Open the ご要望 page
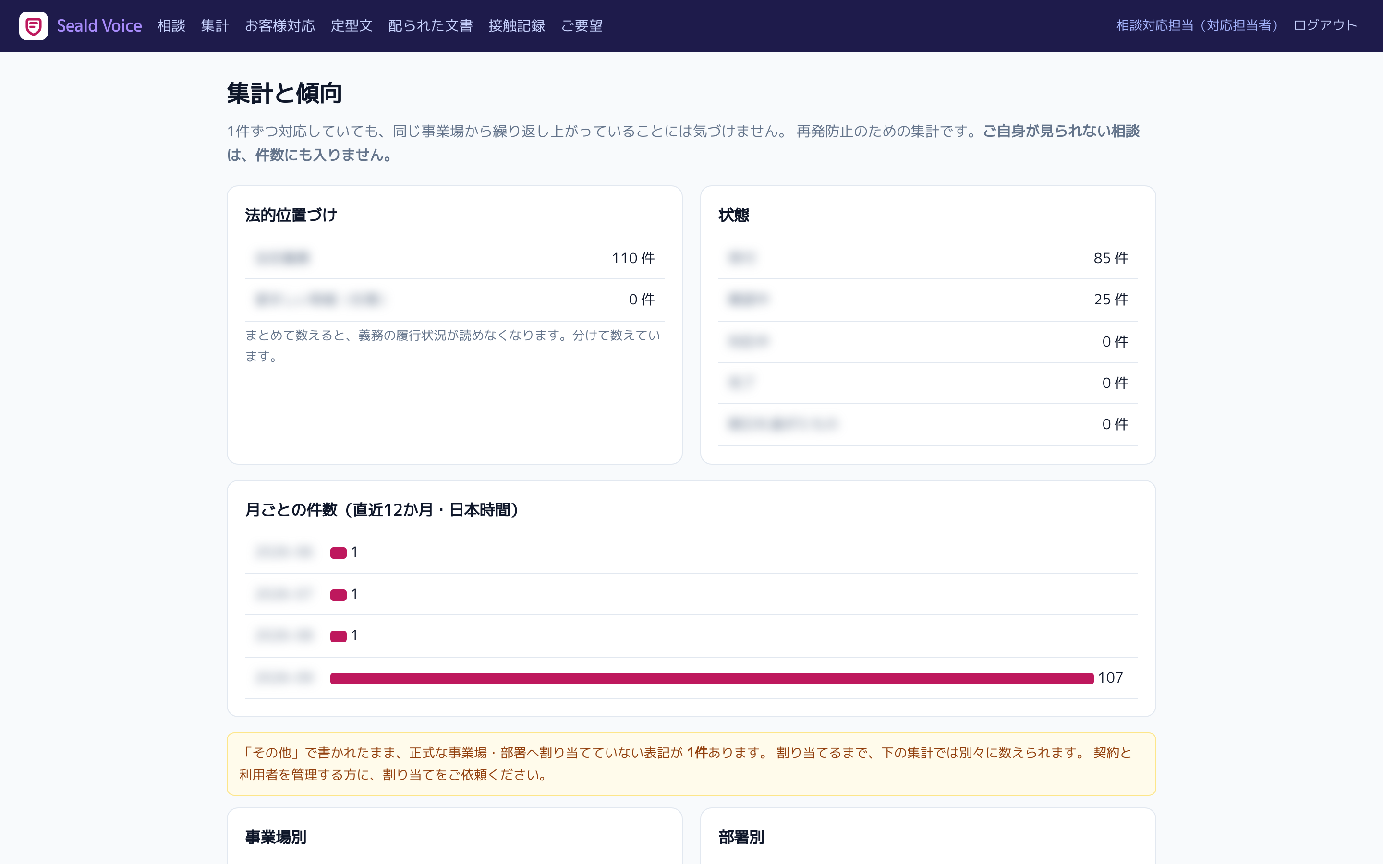Screen dimensions: 1383x864 point(582,26)
